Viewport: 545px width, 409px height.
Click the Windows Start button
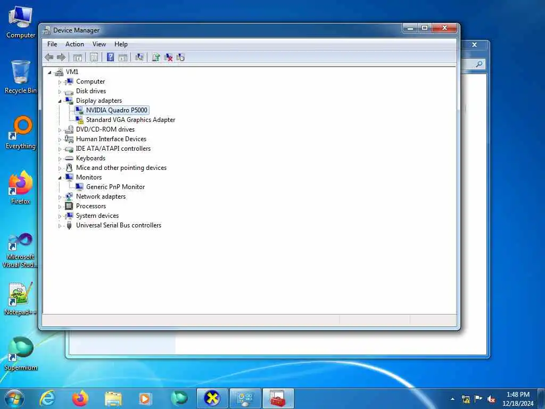tap(14, 398)
